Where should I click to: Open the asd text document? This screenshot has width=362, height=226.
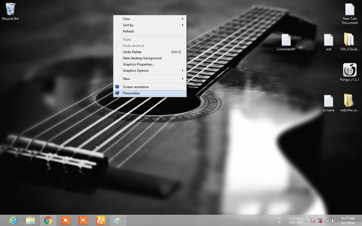coord(328,40)
